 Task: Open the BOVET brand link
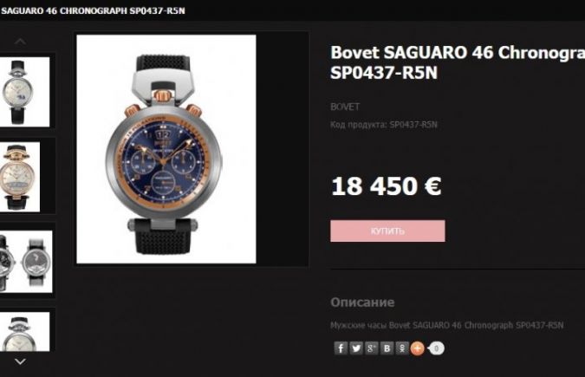(345, 107)
